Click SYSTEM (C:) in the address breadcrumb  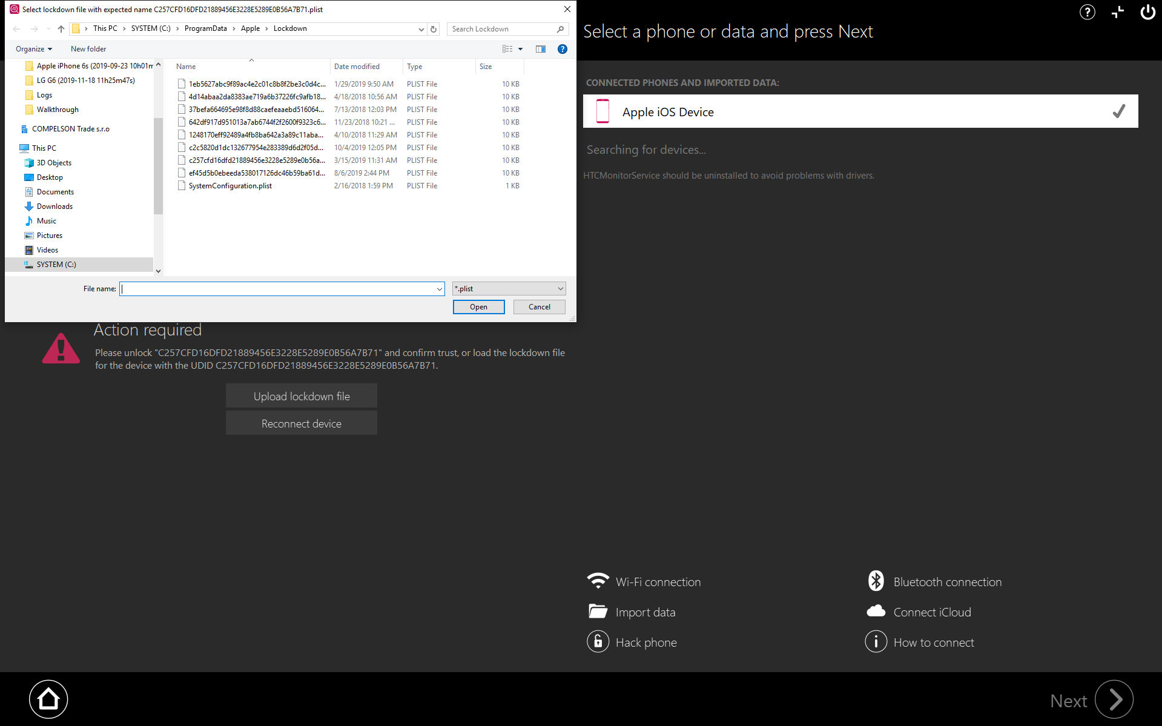[x=151, y=28]
